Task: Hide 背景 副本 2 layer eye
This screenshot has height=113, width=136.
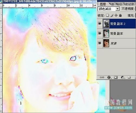Action: tap(100, 24)
